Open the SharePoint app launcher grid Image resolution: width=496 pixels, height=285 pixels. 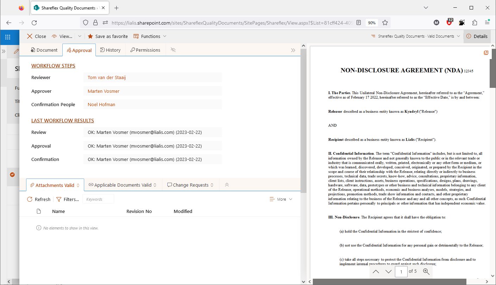[x=7, y=37]
